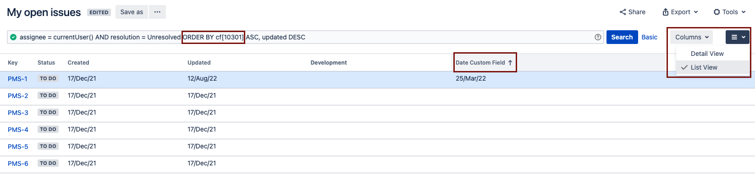Viewport: 755px width, 175px height.
Task: Click the 17/Dec/21 created date of PMS-1
Action: 82,78
